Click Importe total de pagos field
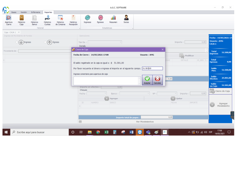 (x=157, y=117)
